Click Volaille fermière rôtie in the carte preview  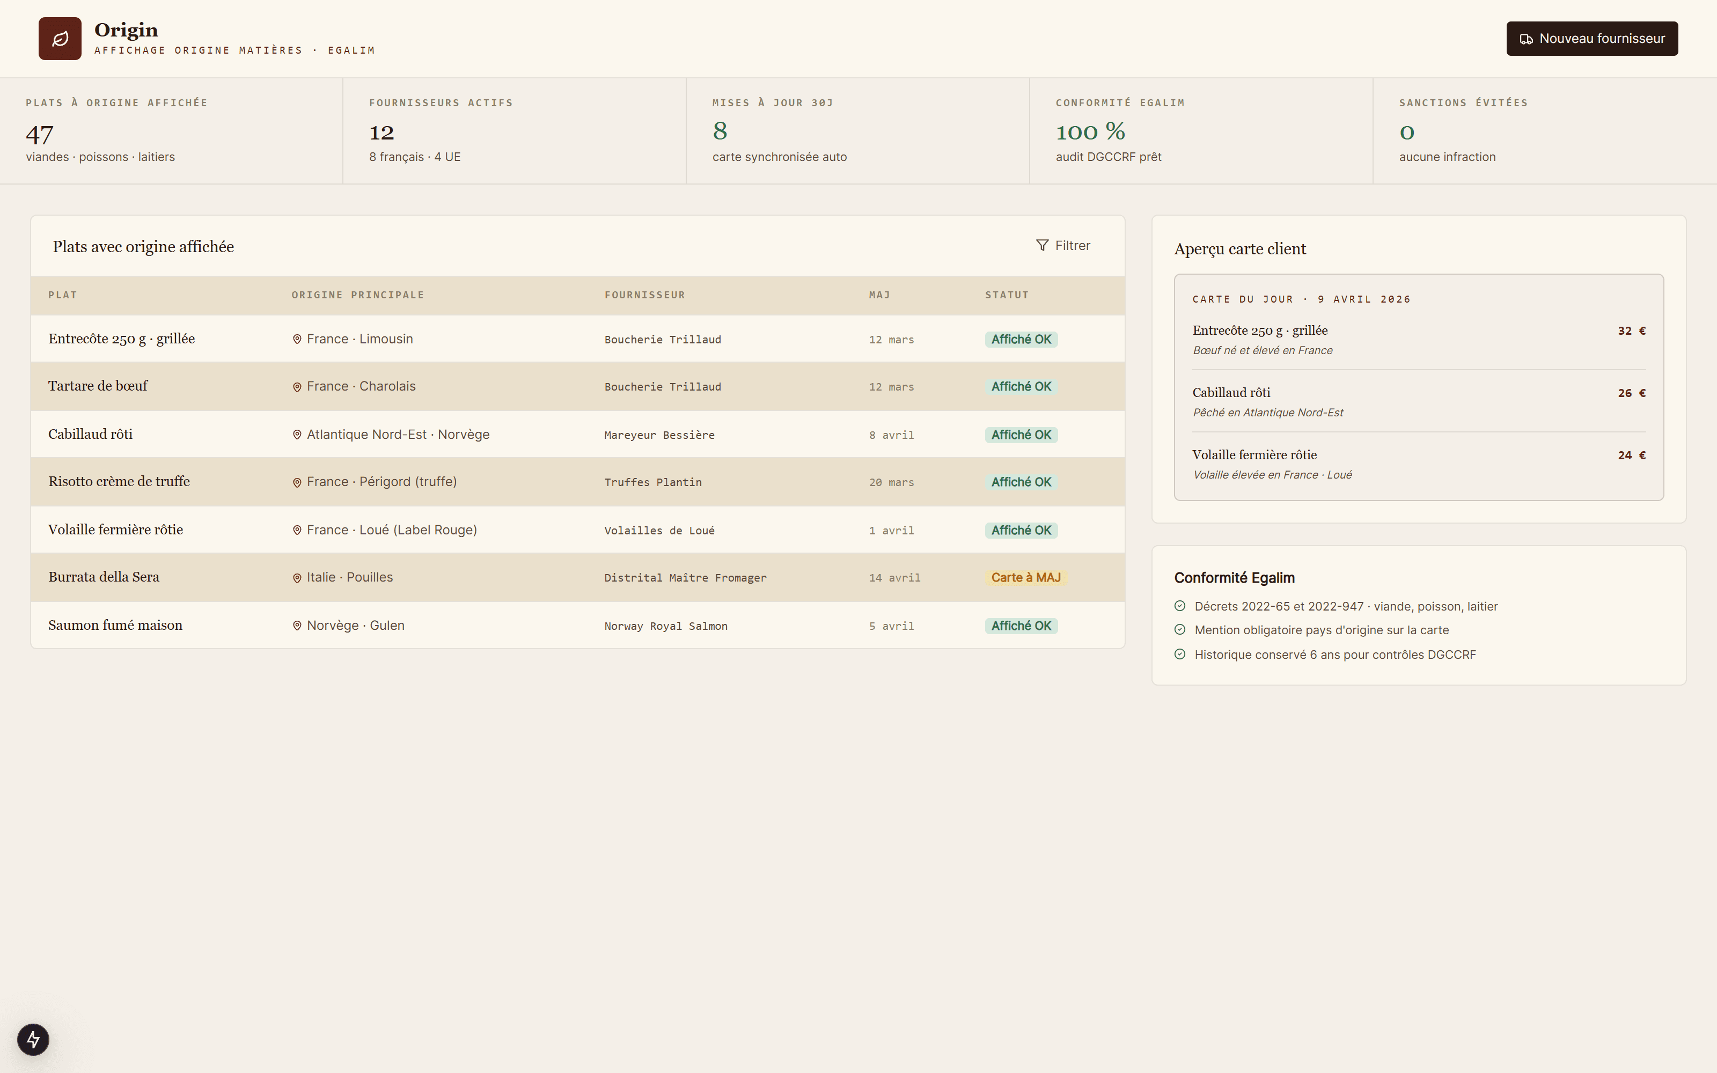click(1254, 455)
